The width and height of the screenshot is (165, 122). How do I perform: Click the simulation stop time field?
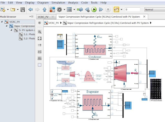[x=132, y=10]
